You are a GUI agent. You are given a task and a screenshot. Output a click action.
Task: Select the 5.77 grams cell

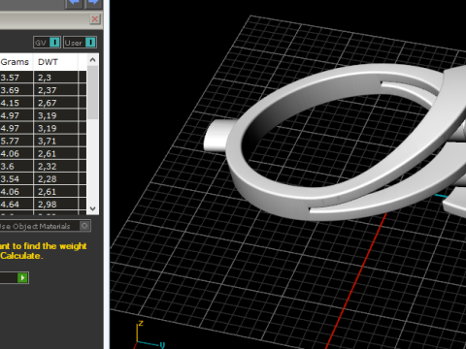[x=17, y=141]
